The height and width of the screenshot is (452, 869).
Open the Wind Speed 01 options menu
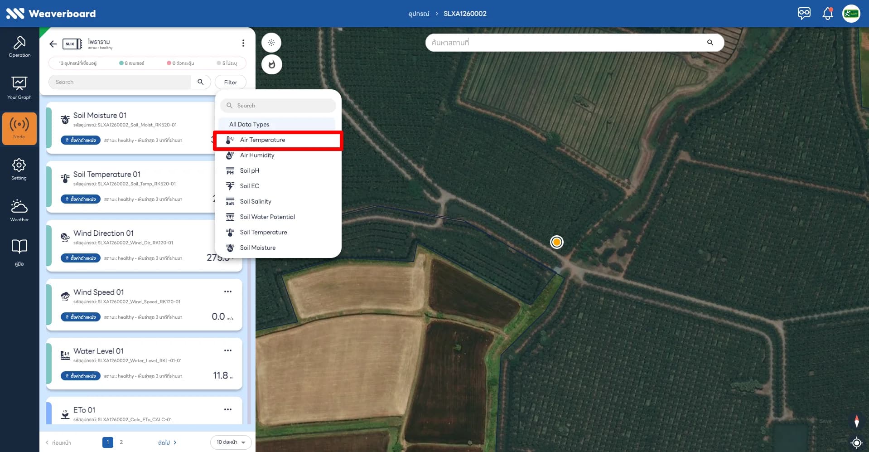[228, 292]
